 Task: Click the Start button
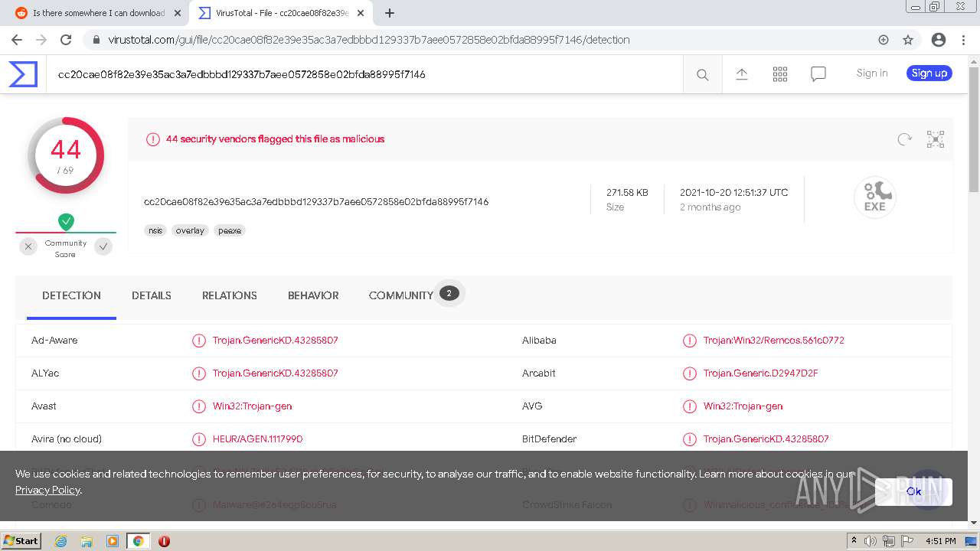(x=21, y=541)
